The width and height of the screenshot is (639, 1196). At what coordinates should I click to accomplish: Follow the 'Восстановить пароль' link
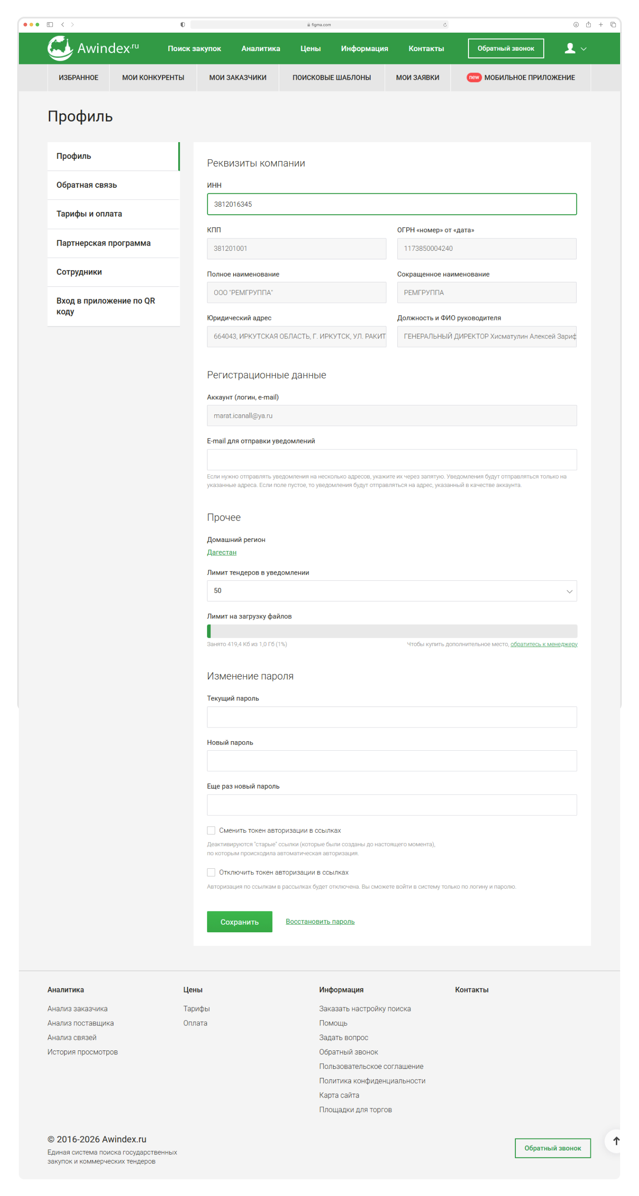pos(320,921)
